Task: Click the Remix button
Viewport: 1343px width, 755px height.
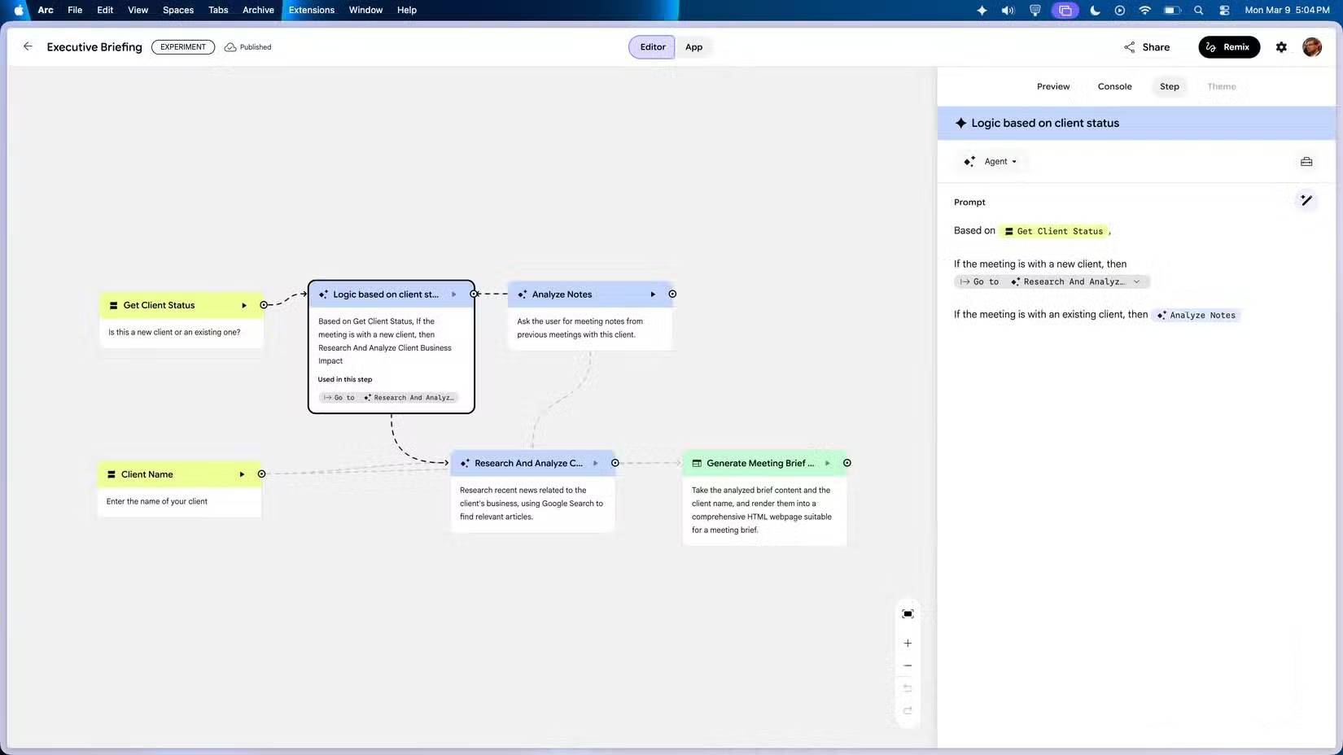Action: coord(1228,47)
